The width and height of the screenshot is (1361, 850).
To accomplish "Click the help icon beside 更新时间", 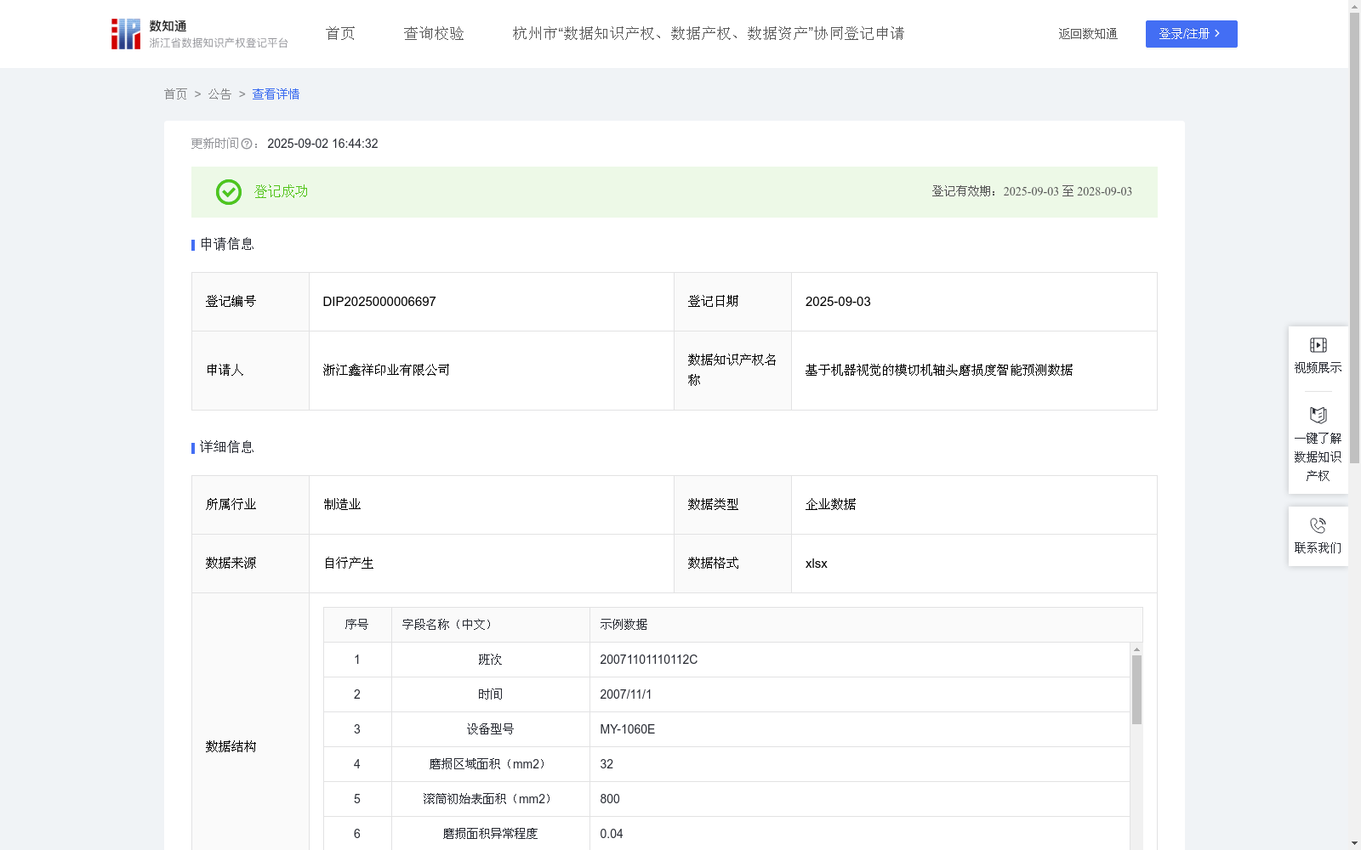I will [247, 144].
